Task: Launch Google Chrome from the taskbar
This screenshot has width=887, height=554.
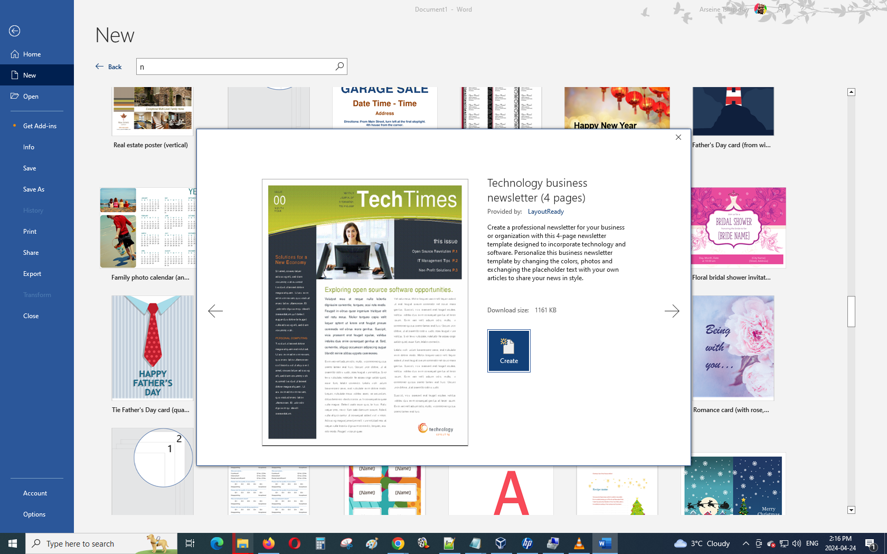Action: [398, 543]
